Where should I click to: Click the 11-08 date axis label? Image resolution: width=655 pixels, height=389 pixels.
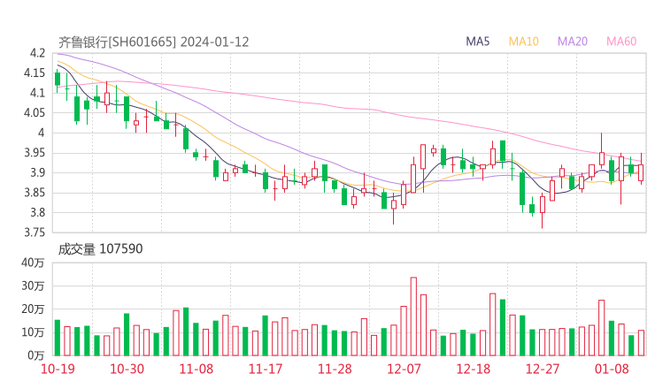tap(196, 369)
